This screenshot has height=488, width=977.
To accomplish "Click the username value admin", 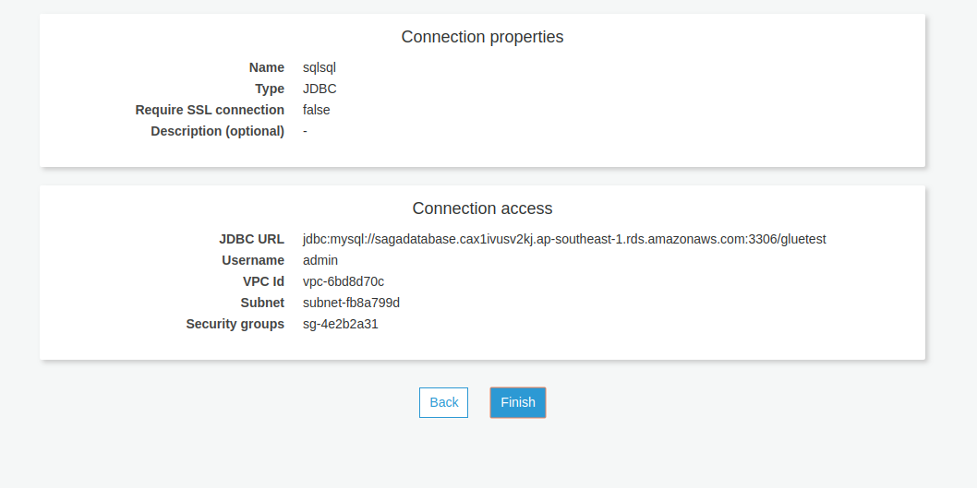I will [320, 260].
